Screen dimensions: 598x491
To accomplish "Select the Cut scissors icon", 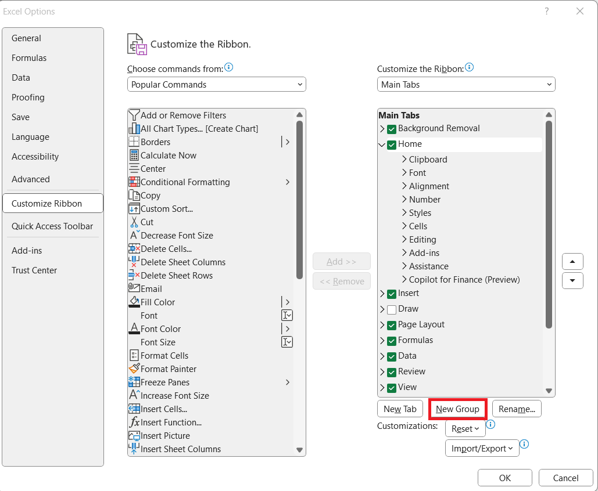I will click(134, 222).
